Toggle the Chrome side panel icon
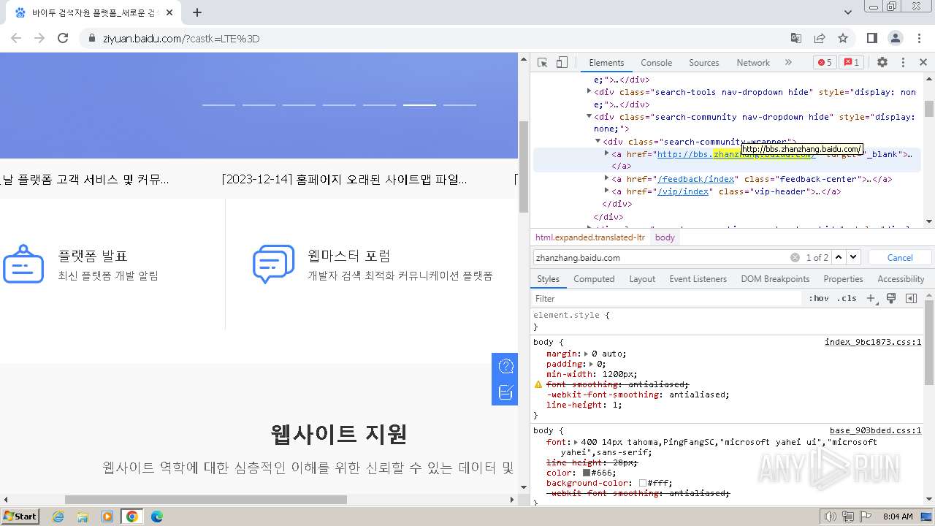Screen dimensions: 935x526 pos(872,38)
